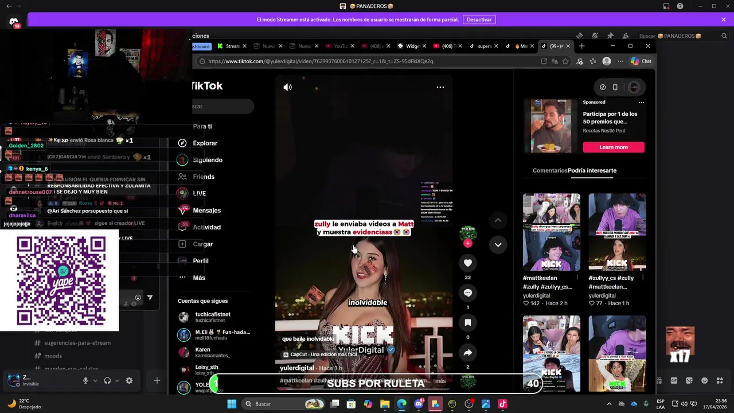Open the TikTok profile avatar at top right
Screen dimensions: 734x413
pyautogui.click(x=634, y=87)
